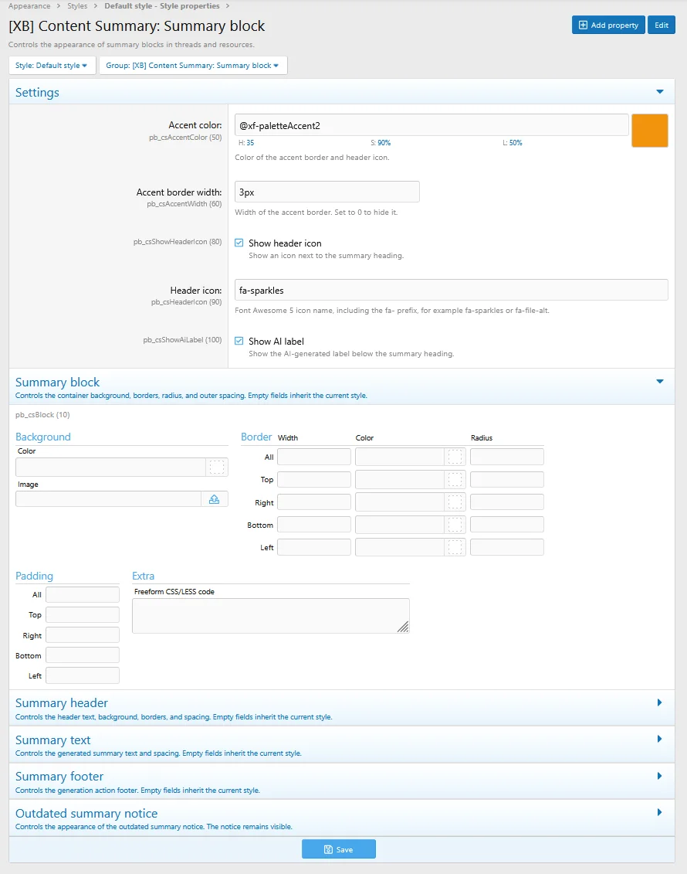The width and height of the screenshot is (687, 874).
Task: Expand the Summary text section
Action: tap(660, 739)
